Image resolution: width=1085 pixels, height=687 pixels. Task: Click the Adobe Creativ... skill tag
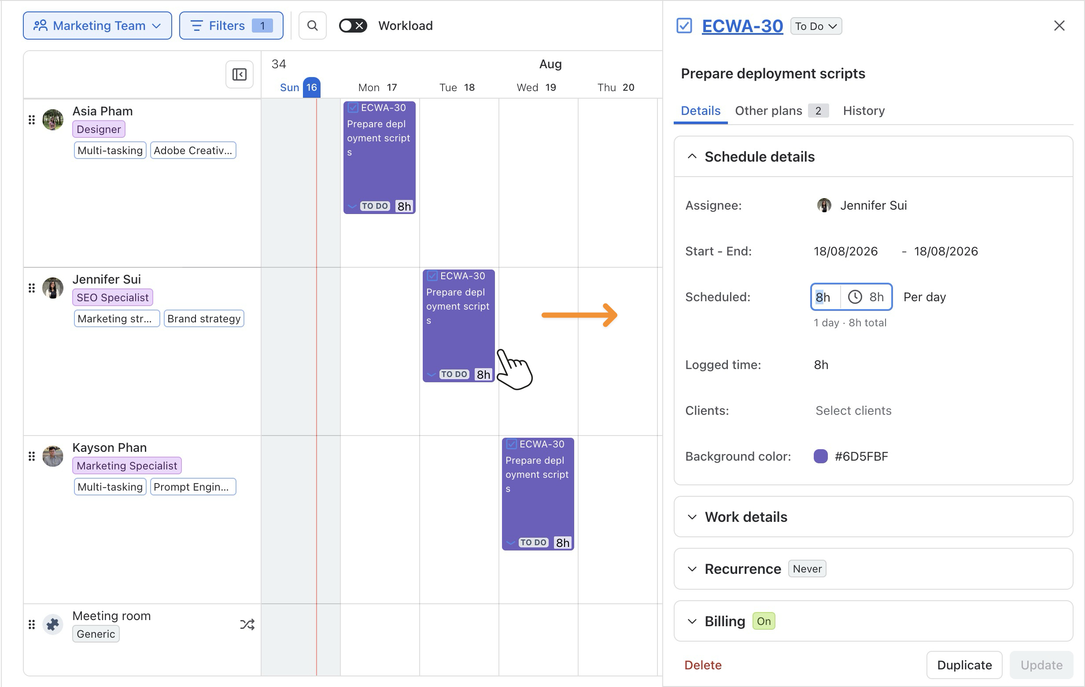click(193, 151)
